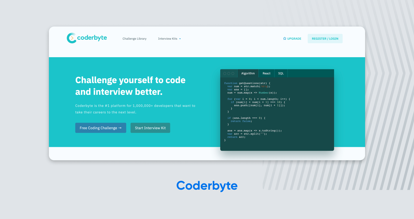Expand the Interview Kits dropdown arrow

tap(180, 39)
